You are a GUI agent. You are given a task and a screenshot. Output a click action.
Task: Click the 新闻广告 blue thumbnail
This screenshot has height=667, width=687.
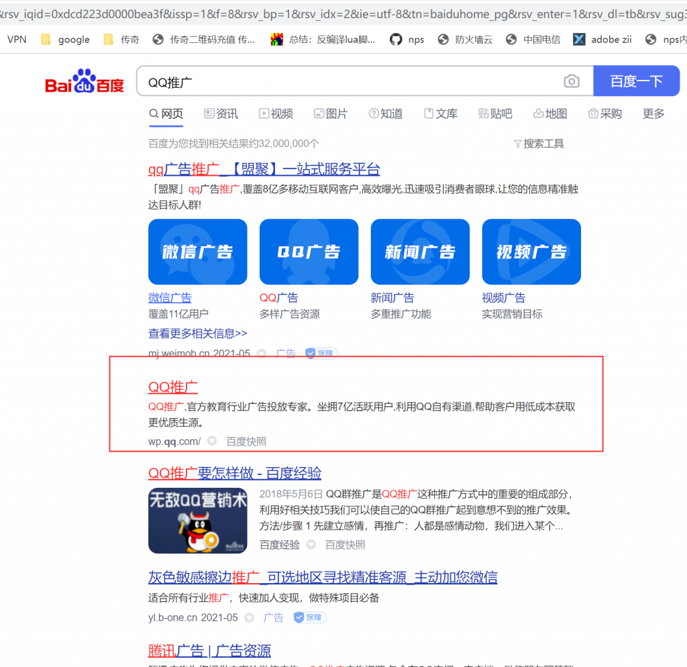point(420,252)
